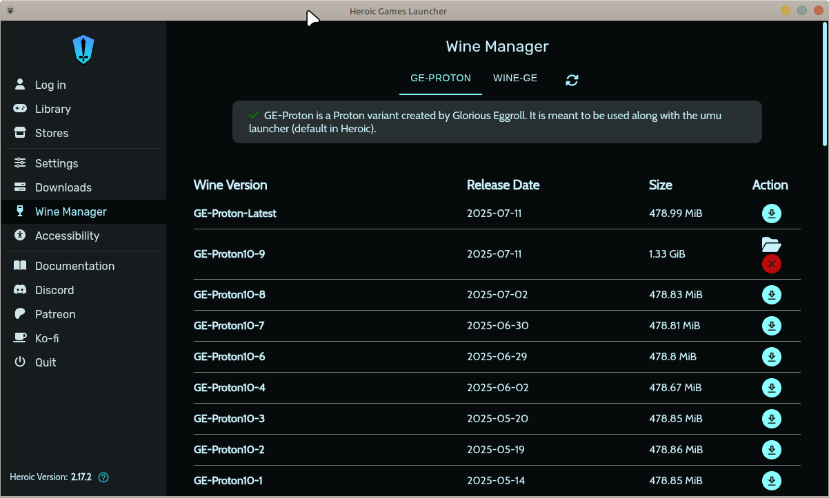Select the GE-PROTON tab
This screenshot has height=498, width=829.
441,79
